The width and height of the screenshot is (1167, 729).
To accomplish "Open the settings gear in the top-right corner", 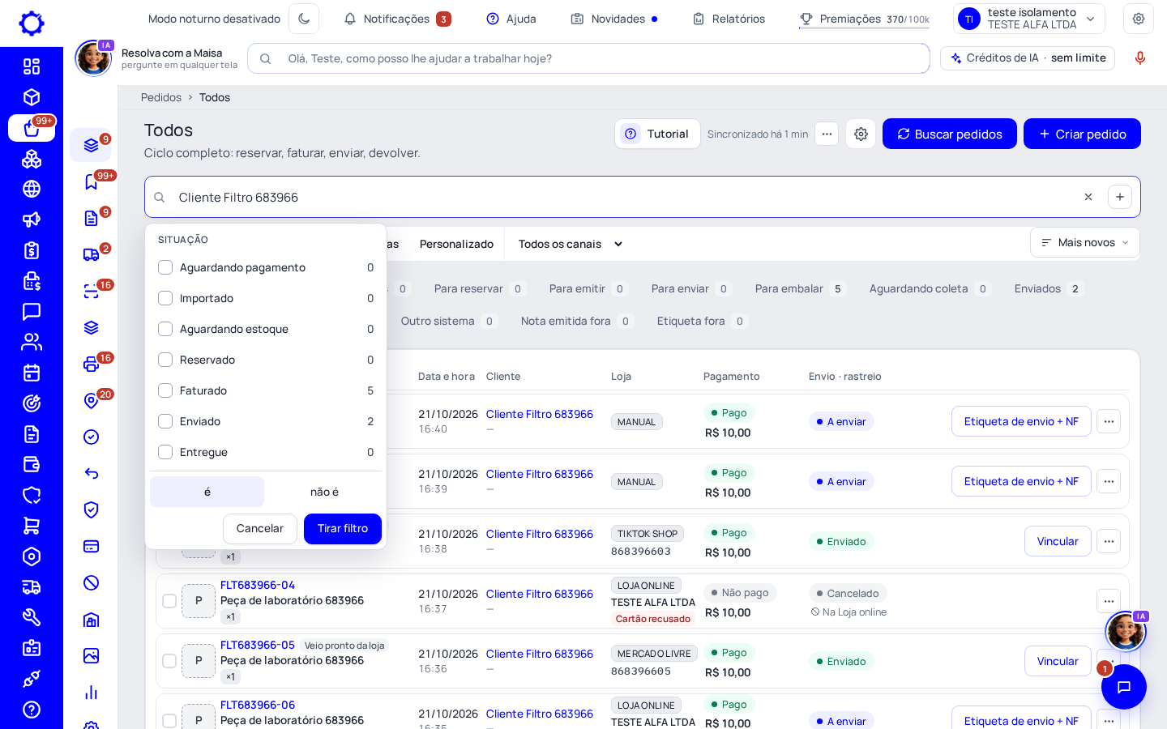I will pos(1139,19).
